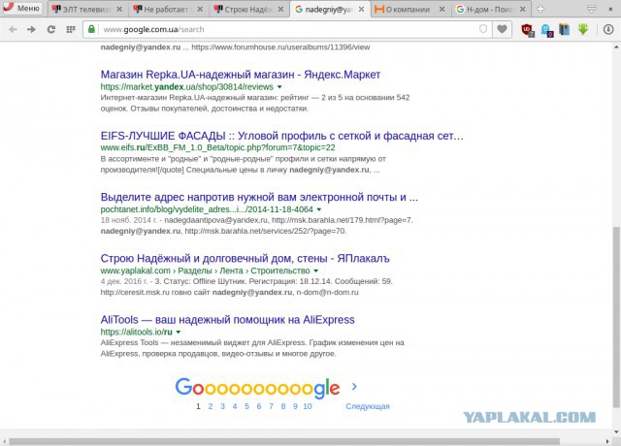Open a new tab with plus button
621x446 pixels.
click(x=540, y=9)
